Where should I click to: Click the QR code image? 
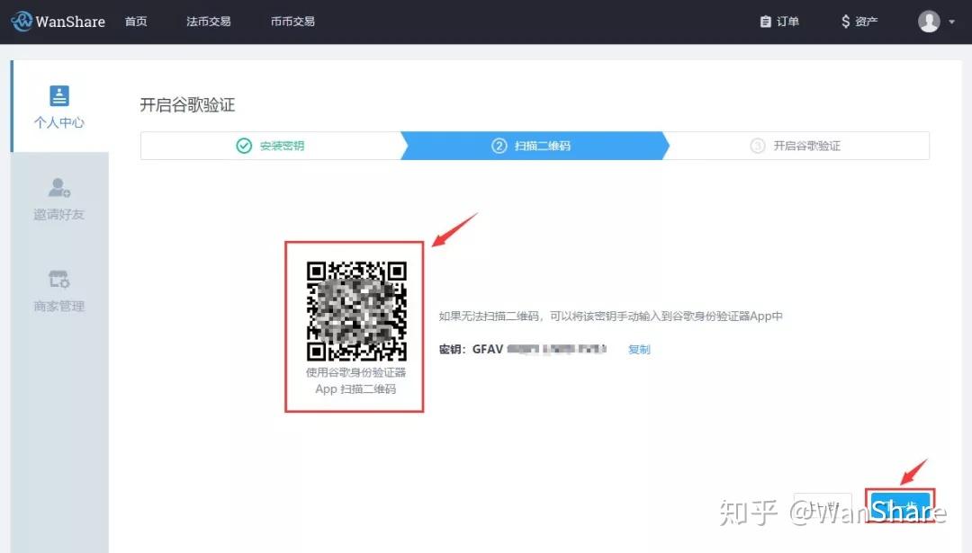pos(356,311)
